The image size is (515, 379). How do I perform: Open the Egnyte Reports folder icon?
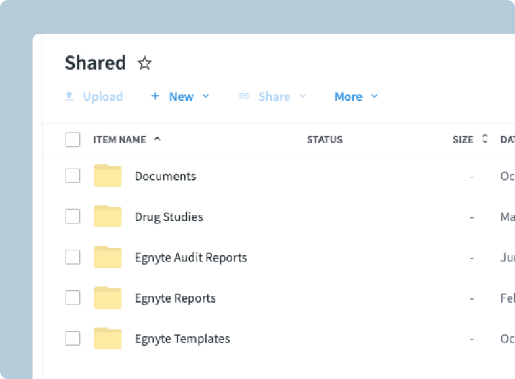(x=108, y=298)
